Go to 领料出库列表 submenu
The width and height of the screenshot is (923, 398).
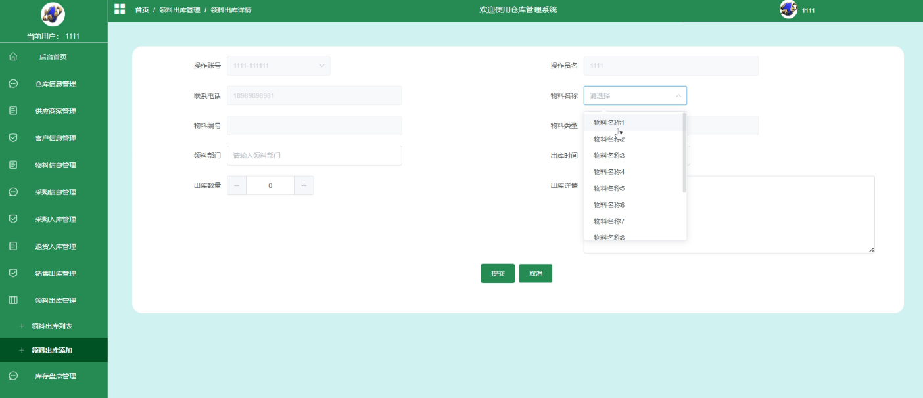(54, 326)
